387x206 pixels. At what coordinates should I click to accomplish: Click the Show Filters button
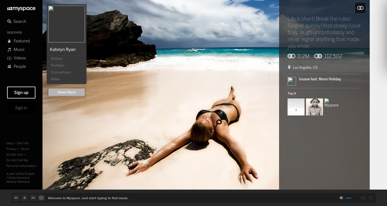click(67, 92)
